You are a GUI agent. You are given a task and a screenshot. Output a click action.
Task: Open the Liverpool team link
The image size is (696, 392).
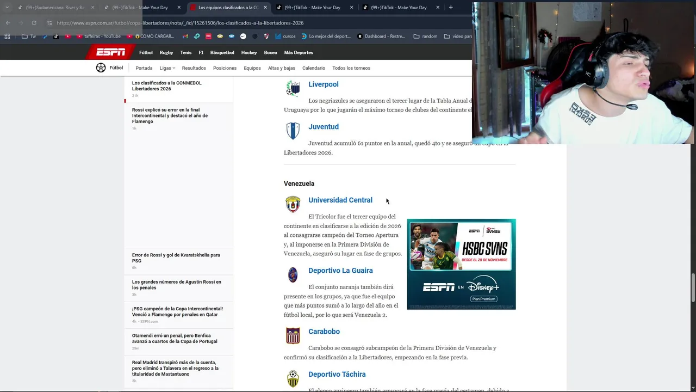pos(324,84)
